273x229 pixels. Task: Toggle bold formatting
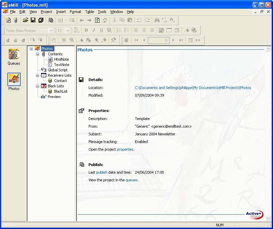(86, 30)
